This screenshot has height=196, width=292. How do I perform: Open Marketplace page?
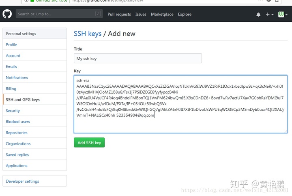[x=162, y=14]
